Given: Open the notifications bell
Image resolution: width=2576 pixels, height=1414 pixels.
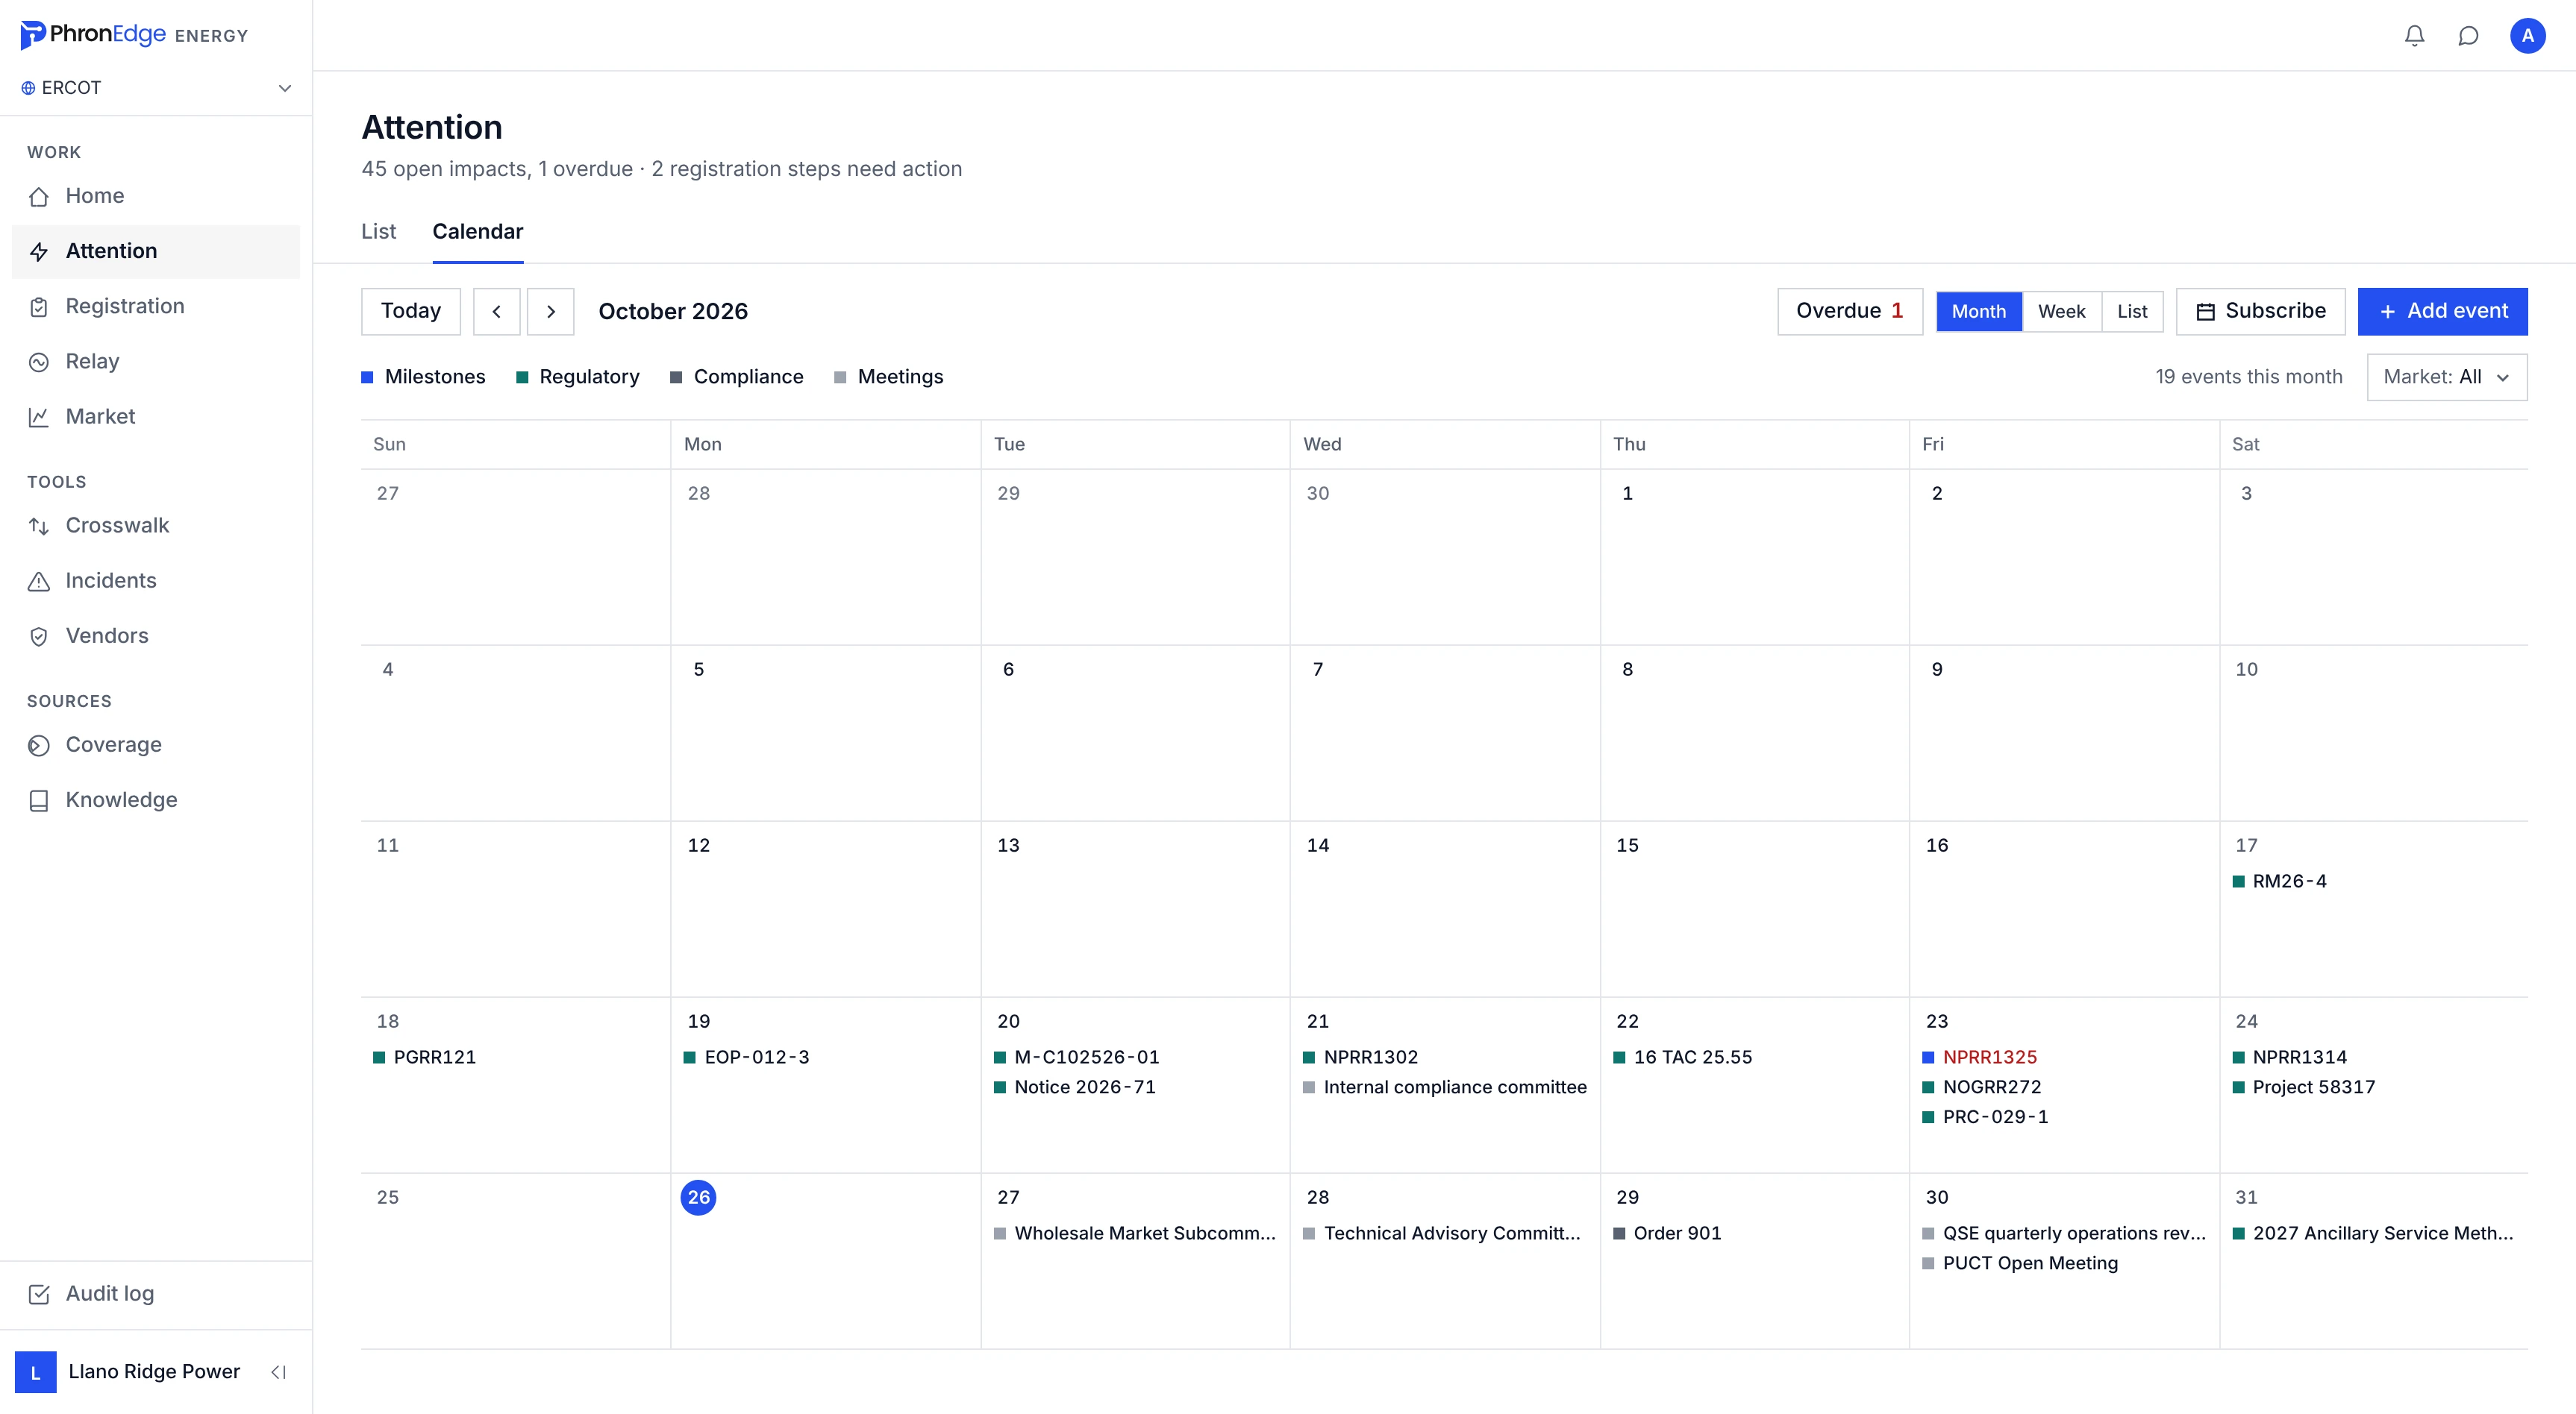Looking at the screenshot, I should coord(2414,36).
